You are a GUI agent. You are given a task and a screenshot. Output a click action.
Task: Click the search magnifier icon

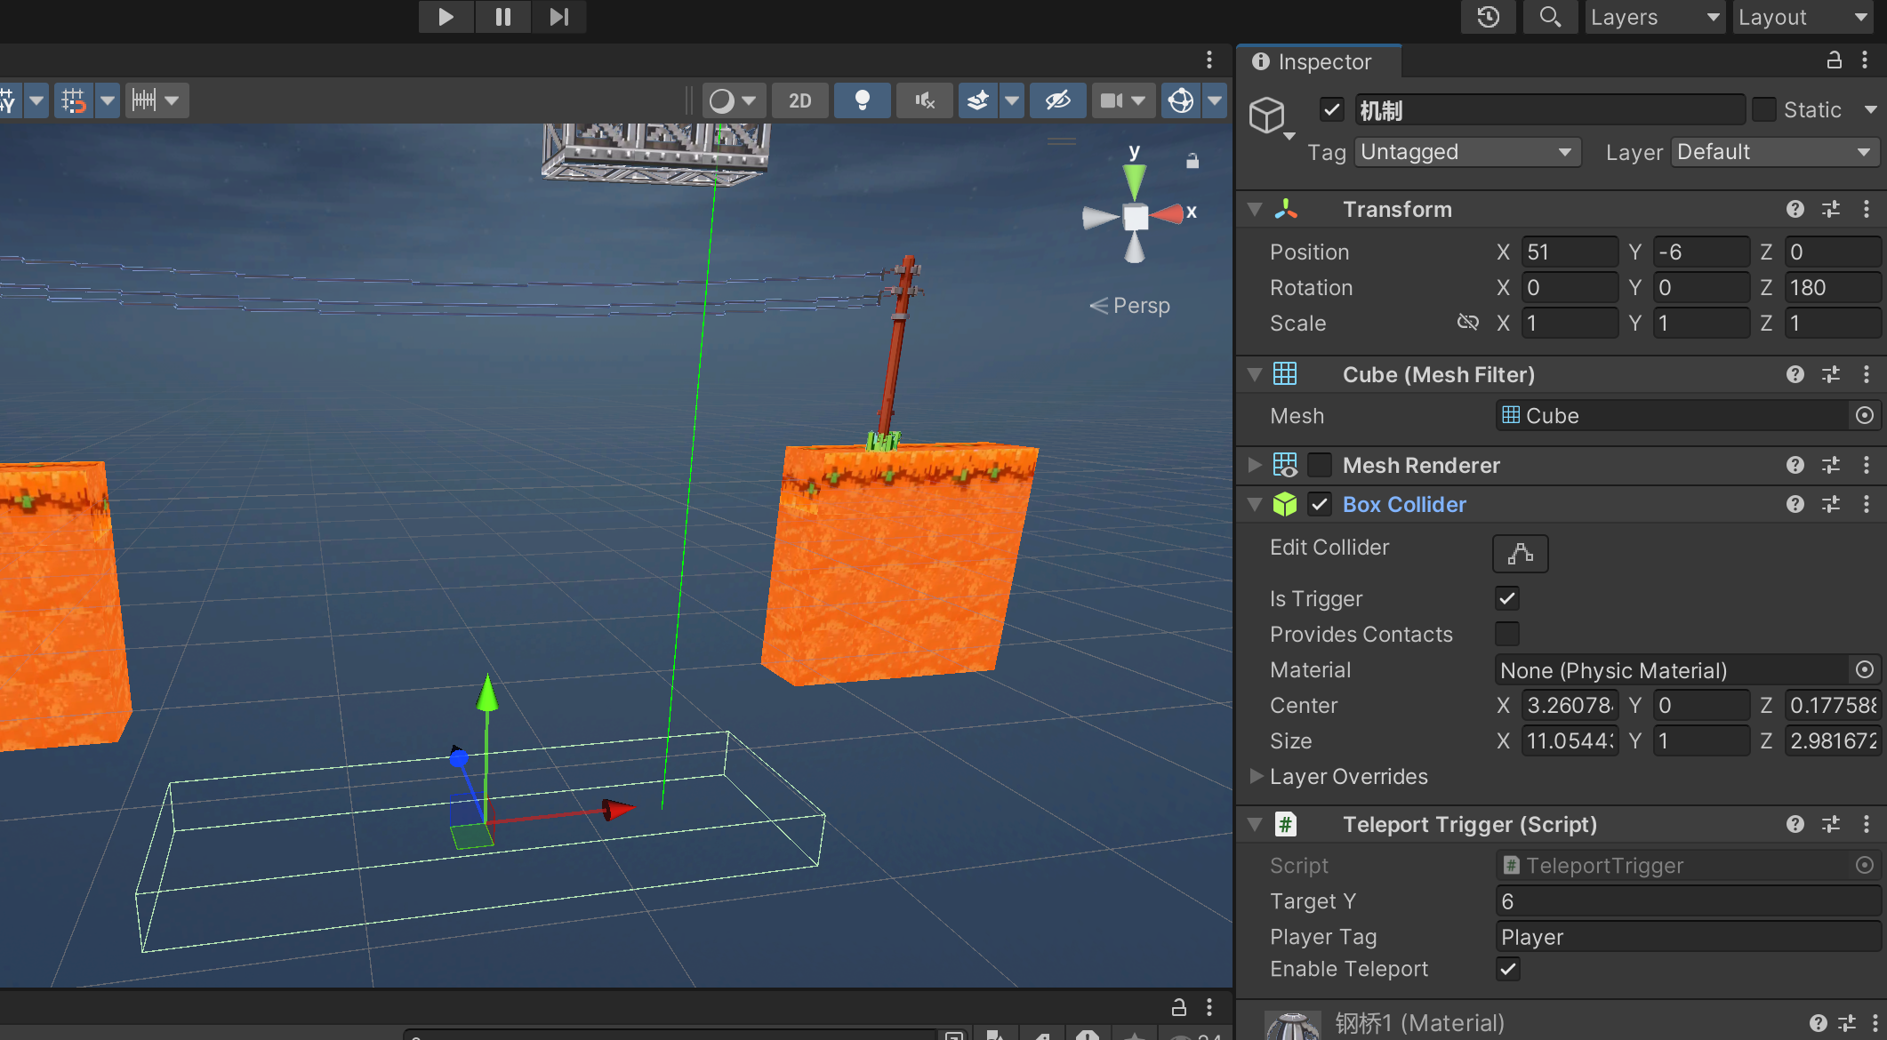point(1550,17)
